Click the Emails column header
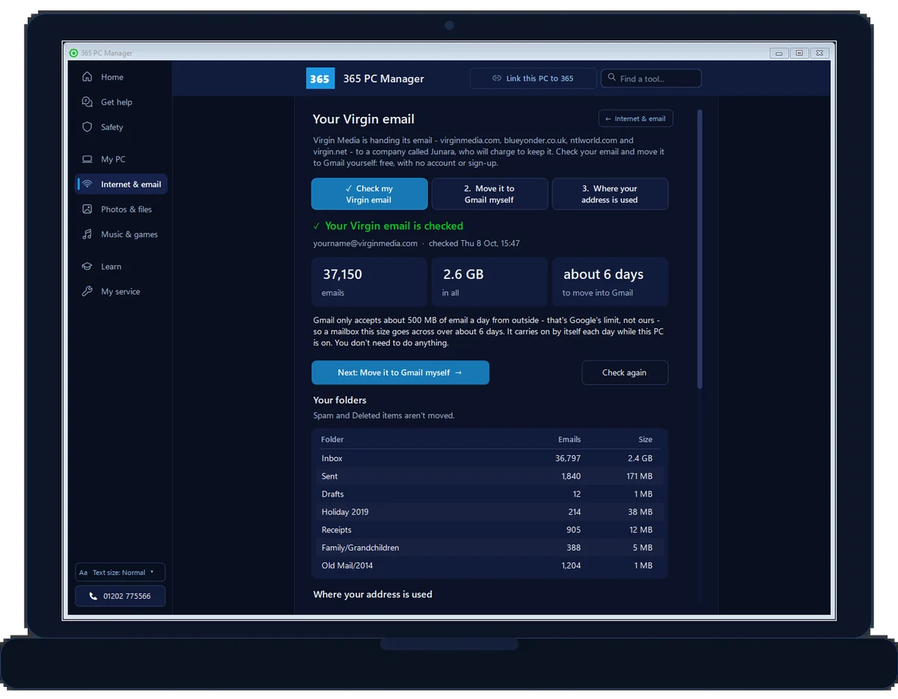This screenshot has width=898, height=699. pyautogui.click(x=569, y=440)
